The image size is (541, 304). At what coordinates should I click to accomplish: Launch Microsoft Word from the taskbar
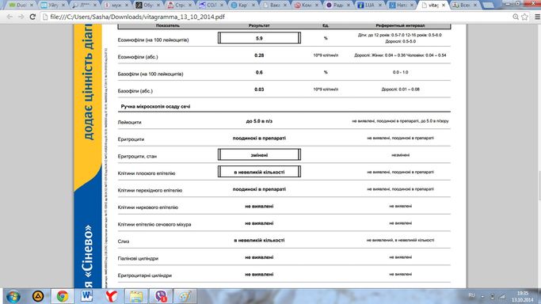click(86, 296)
